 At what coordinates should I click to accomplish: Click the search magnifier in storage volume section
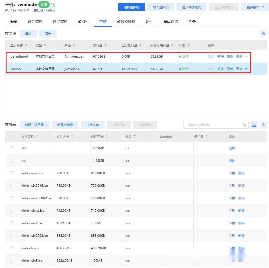pos(244,125)
